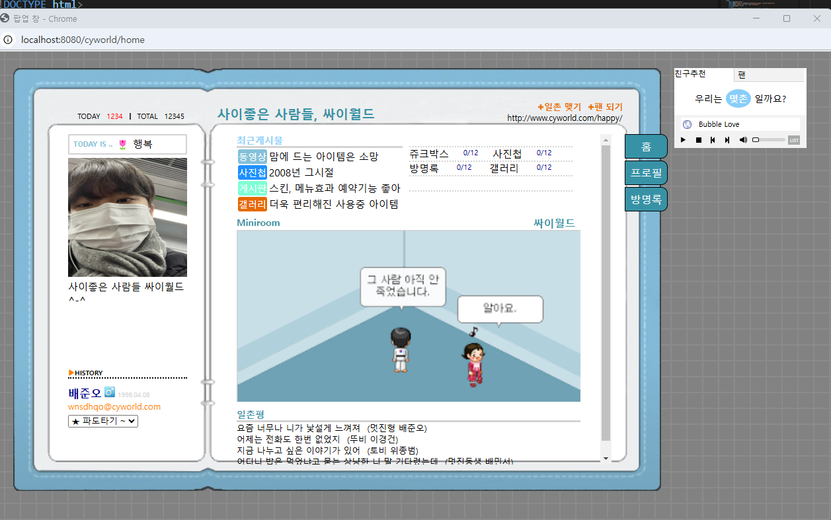
Task: Click the male gender icon by 배준오
Action: tap(110, 392)
